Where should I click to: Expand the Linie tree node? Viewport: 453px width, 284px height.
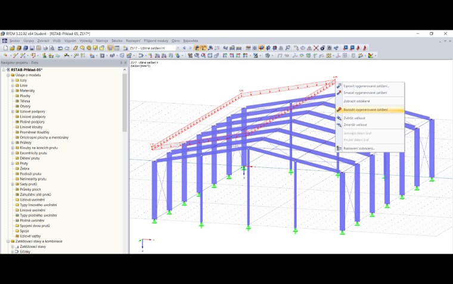pos(13,85)
